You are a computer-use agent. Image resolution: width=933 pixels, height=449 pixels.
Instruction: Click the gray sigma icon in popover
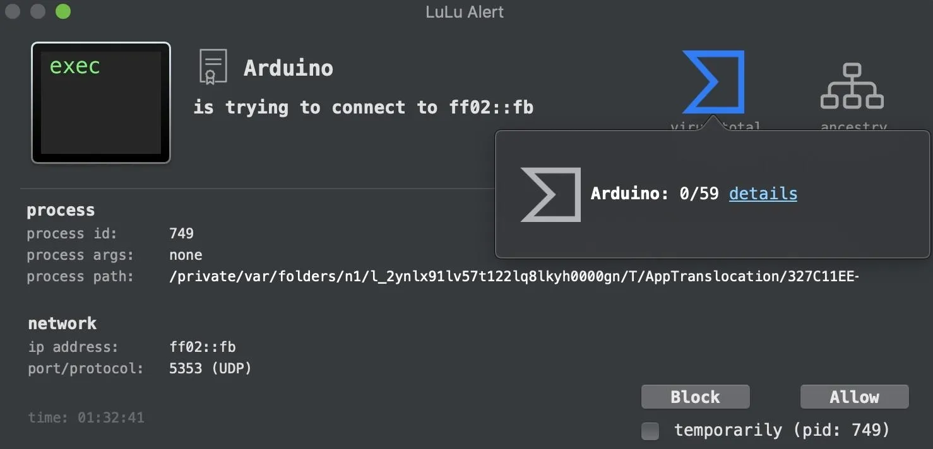[550, 194]
